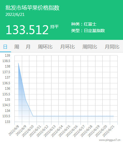Screen dimensions: 123x143
Task: Click the www.pingguo7.cn watermark link
Action: 110,140
